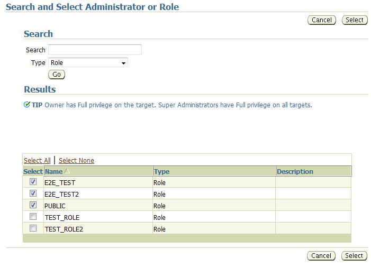Screen dimensions: 371x277
Task: Click the Type dropdown arrow
Action: pyautogui.click(x=123, y=63)
